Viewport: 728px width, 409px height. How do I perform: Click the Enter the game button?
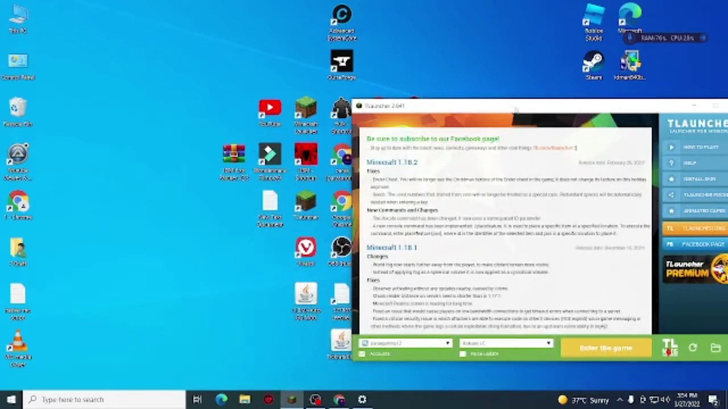click(606, 348)
